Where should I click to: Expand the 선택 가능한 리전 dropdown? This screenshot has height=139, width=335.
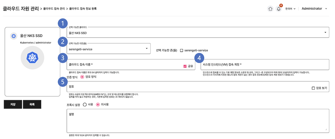pyautogui.click(x=107, y=49)
